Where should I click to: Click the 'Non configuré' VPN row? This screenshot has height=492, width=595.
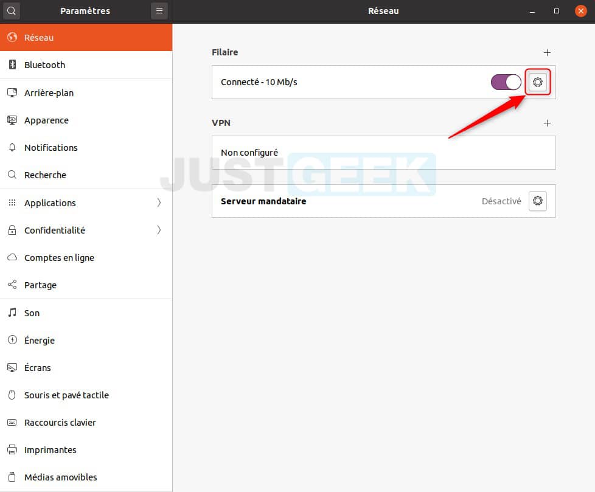click(384, 153)
